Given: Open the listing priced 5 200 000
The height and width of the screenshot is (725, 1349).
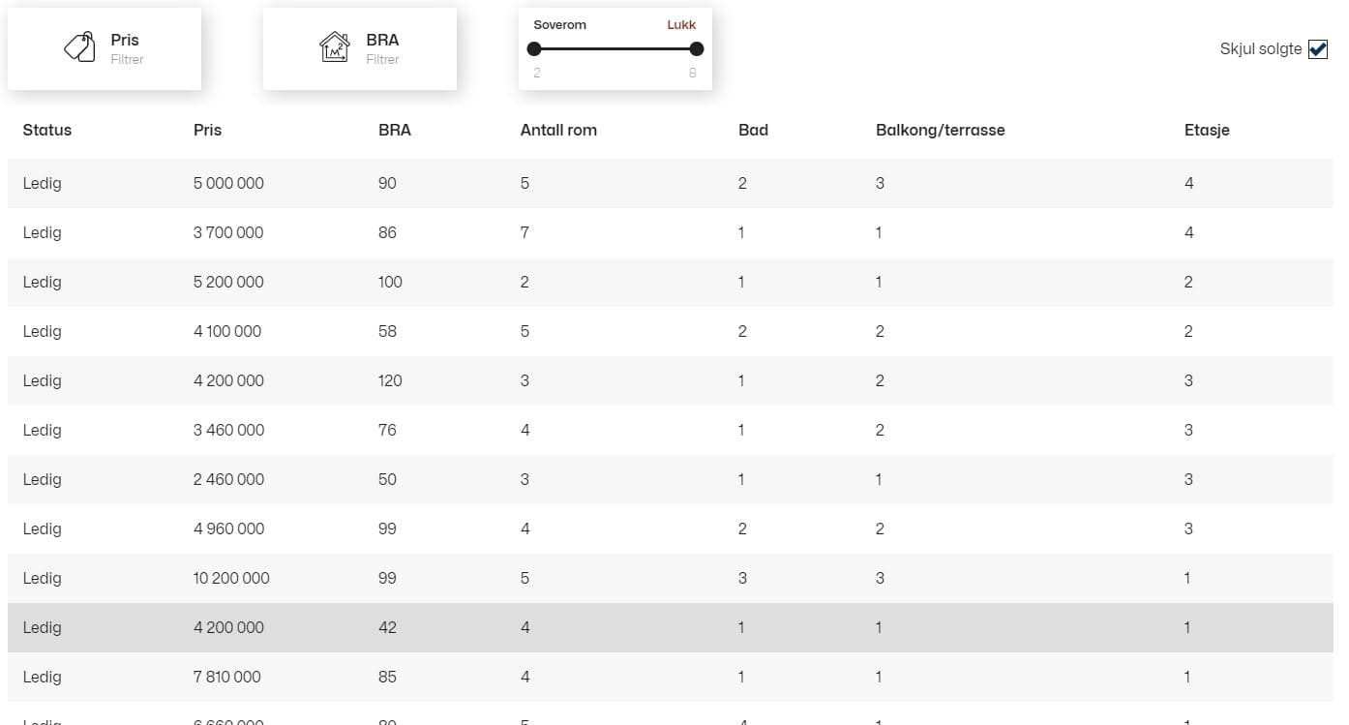Looking at the screenshot, I should pyautogui.click(x=671, y=282).
